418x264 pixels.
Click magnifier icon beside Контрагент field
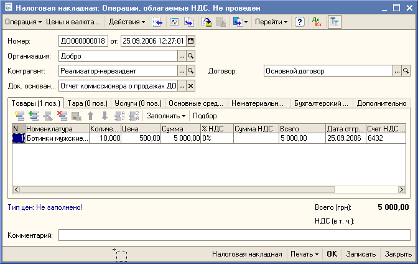pyautogui.click(x=190, y=71)
